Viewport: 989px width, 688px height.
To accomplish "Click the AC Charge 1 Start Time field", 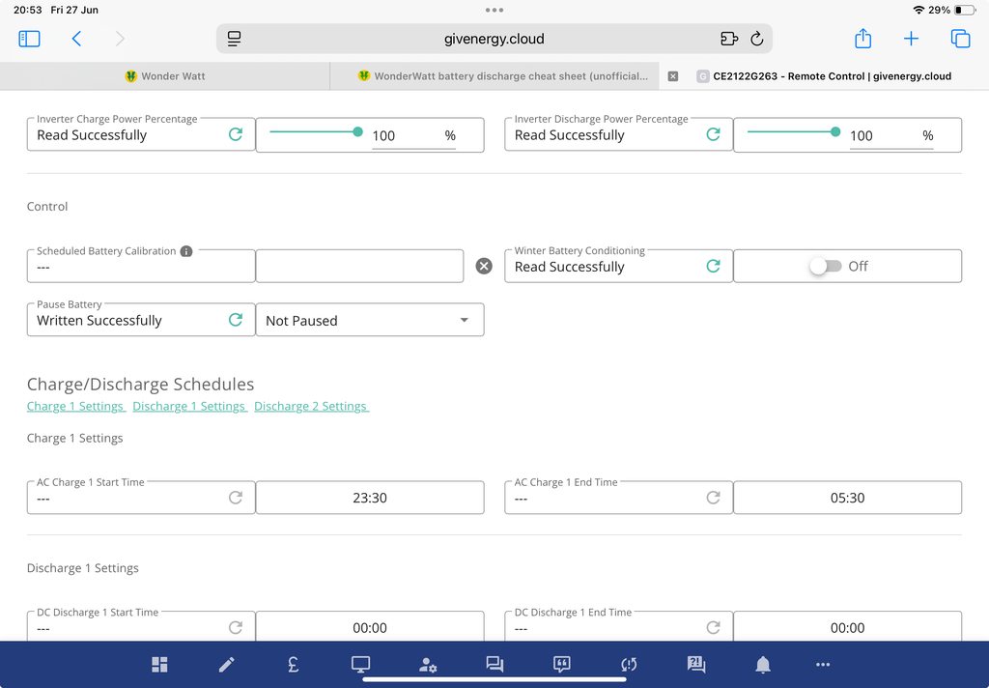I will pos(369,498).
